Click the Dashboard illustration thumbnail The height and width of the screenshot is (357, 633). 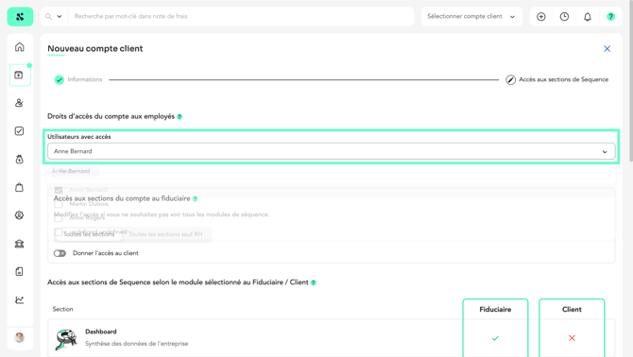(x=66, y=339)
